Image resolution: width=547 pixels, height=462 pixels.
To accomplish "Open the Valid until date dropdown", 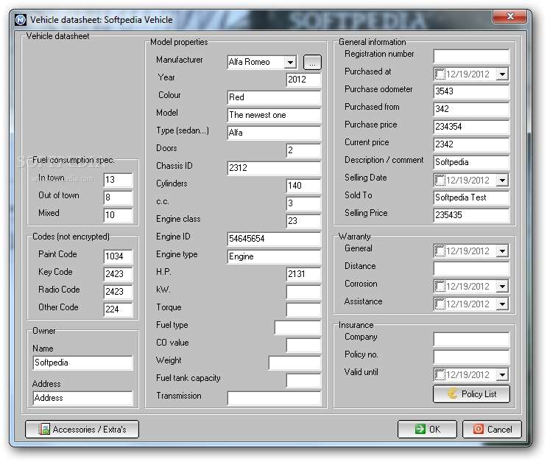I will (502, 375).
